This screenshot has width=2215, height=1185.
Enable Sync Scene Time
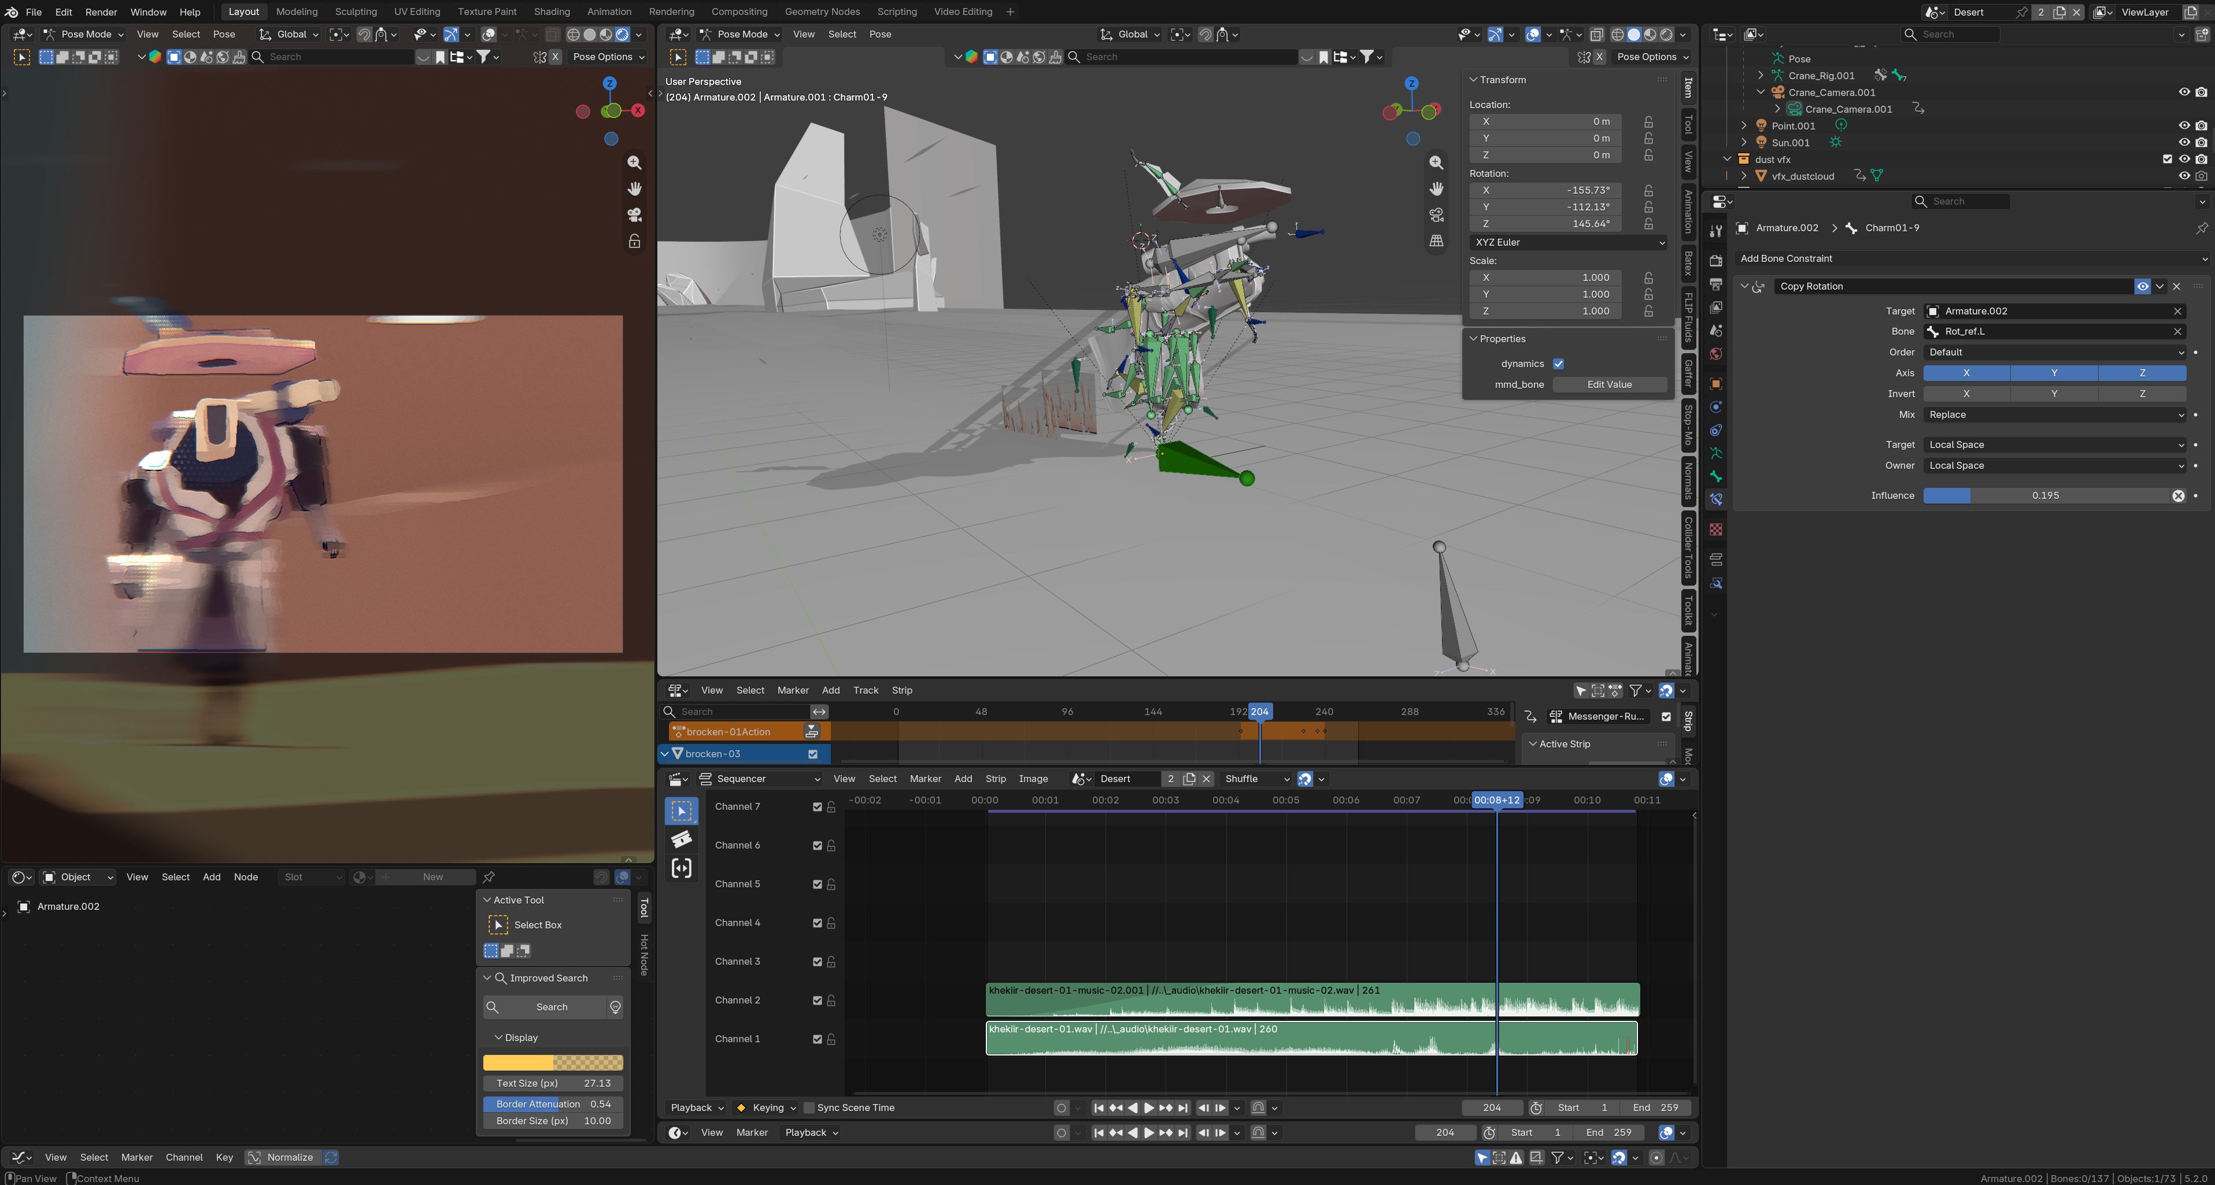pos(808,1108)
